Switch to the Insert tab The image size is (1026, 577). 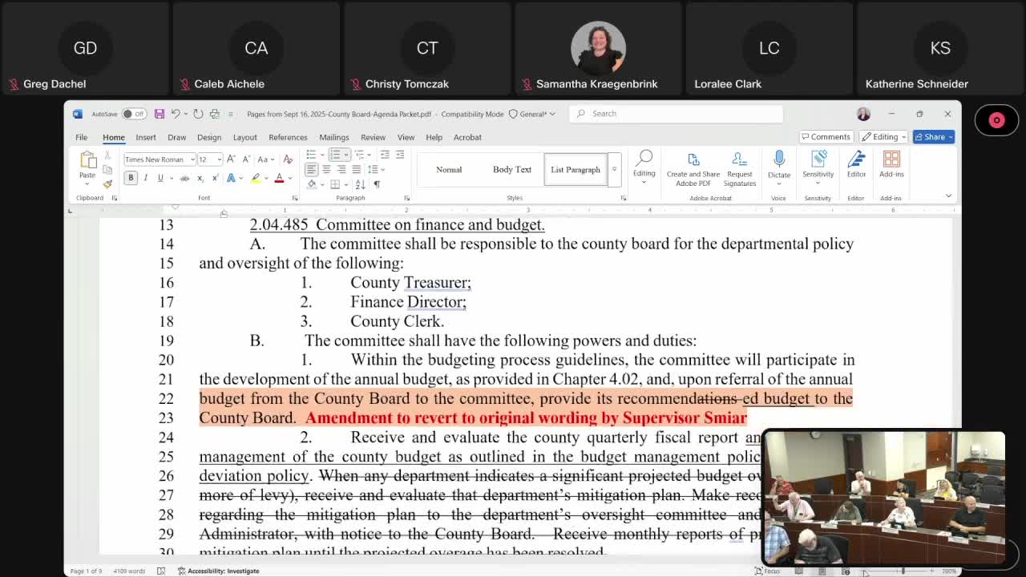[x=146, y=137]
